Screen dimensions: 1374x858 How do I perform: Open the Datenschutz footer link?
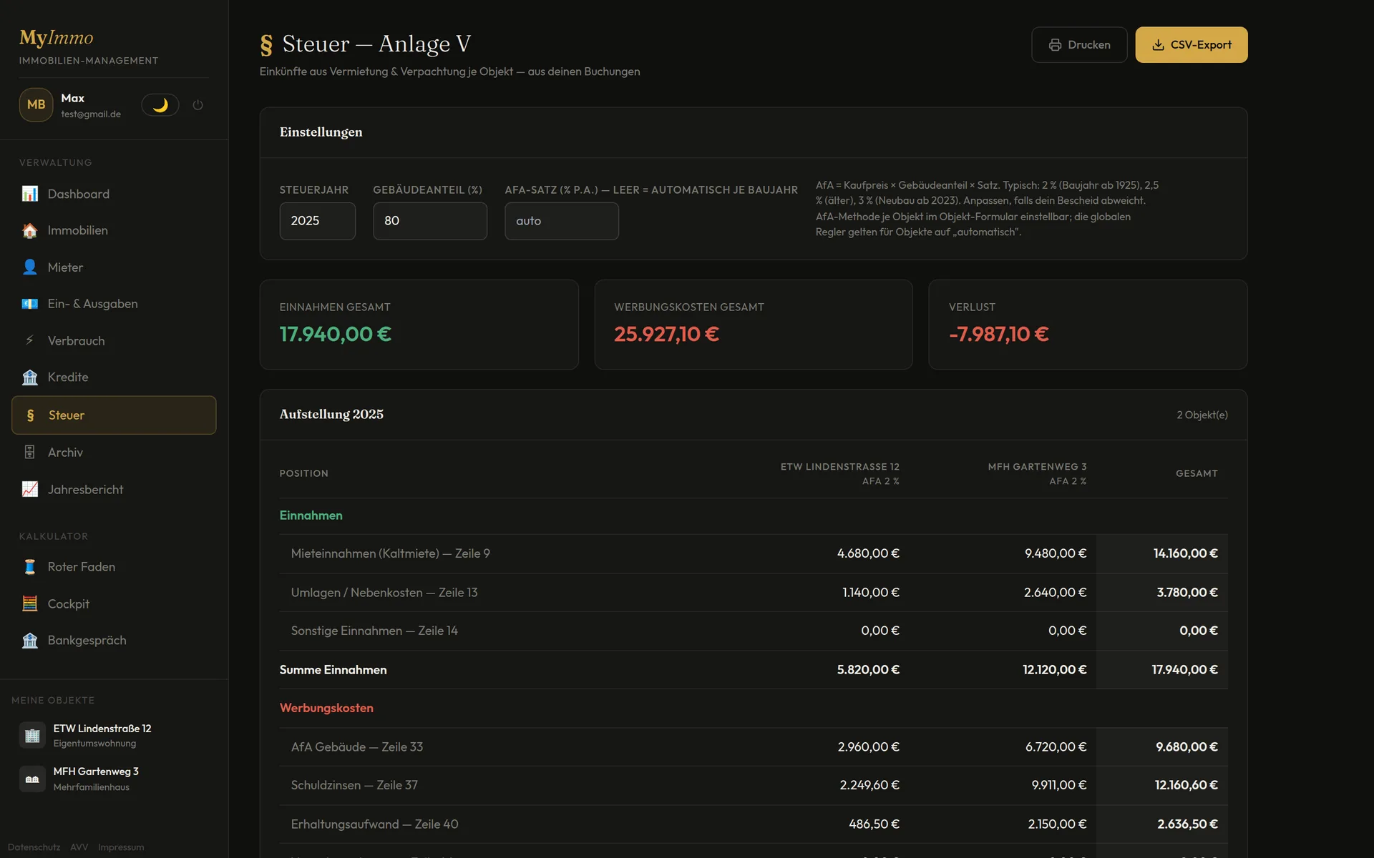coord(34,847)
